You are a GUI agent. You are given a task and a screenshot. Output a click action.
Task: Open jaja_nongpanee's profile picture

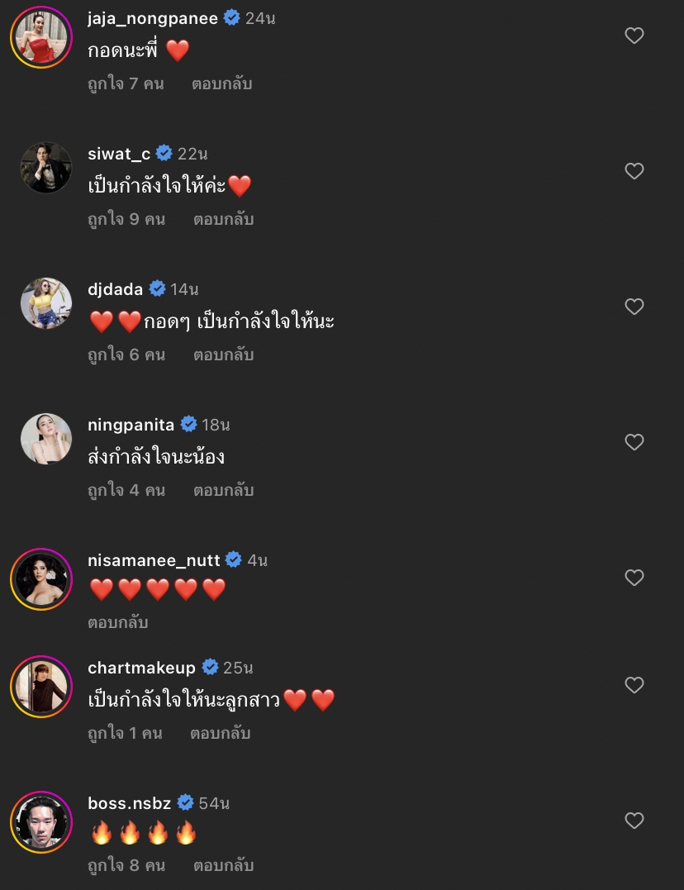(x=40, y=36)
